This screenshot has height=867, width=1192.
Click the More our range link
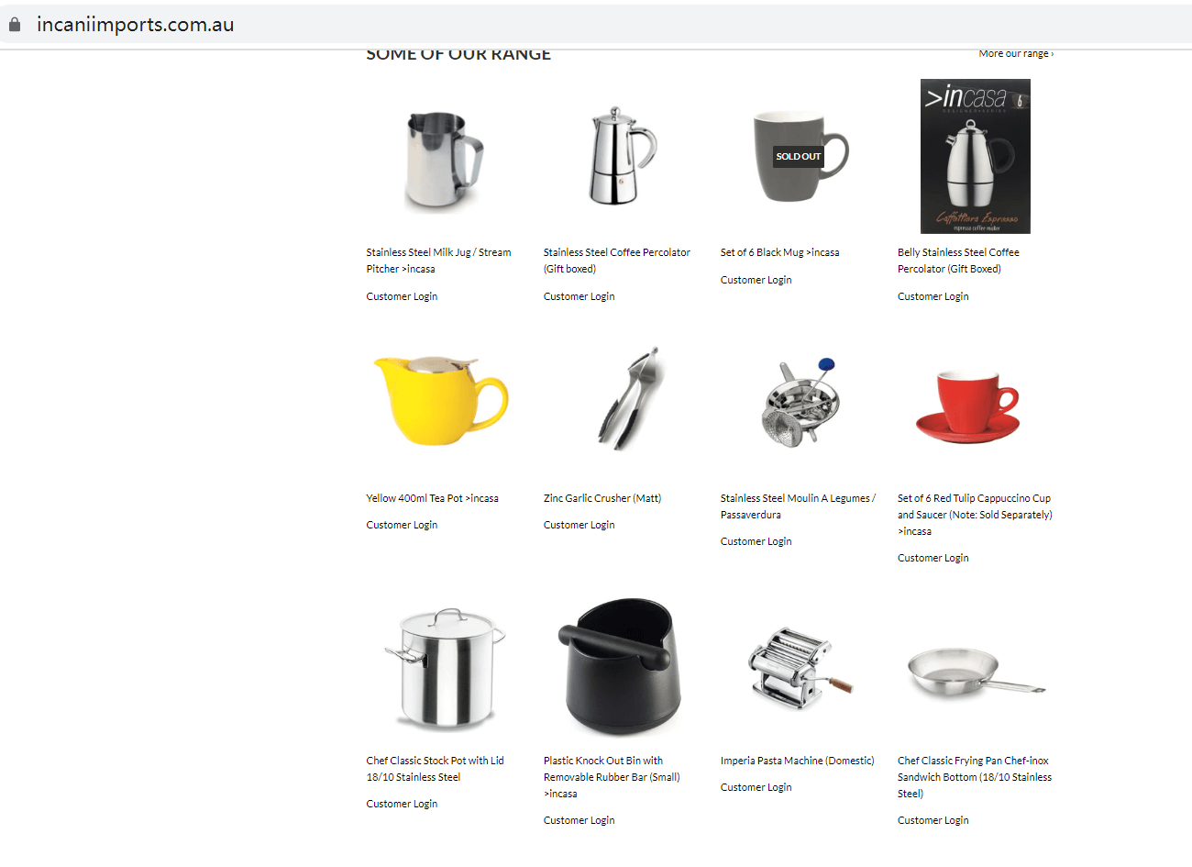(1016, 53)
